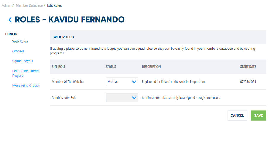
Task: Click the Start Date column header
Action: [x=248, y=67]
